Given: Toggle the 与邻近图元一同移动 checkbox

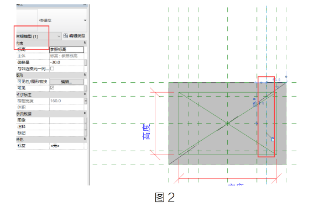Looking at the screenshot, I should 53,68.
